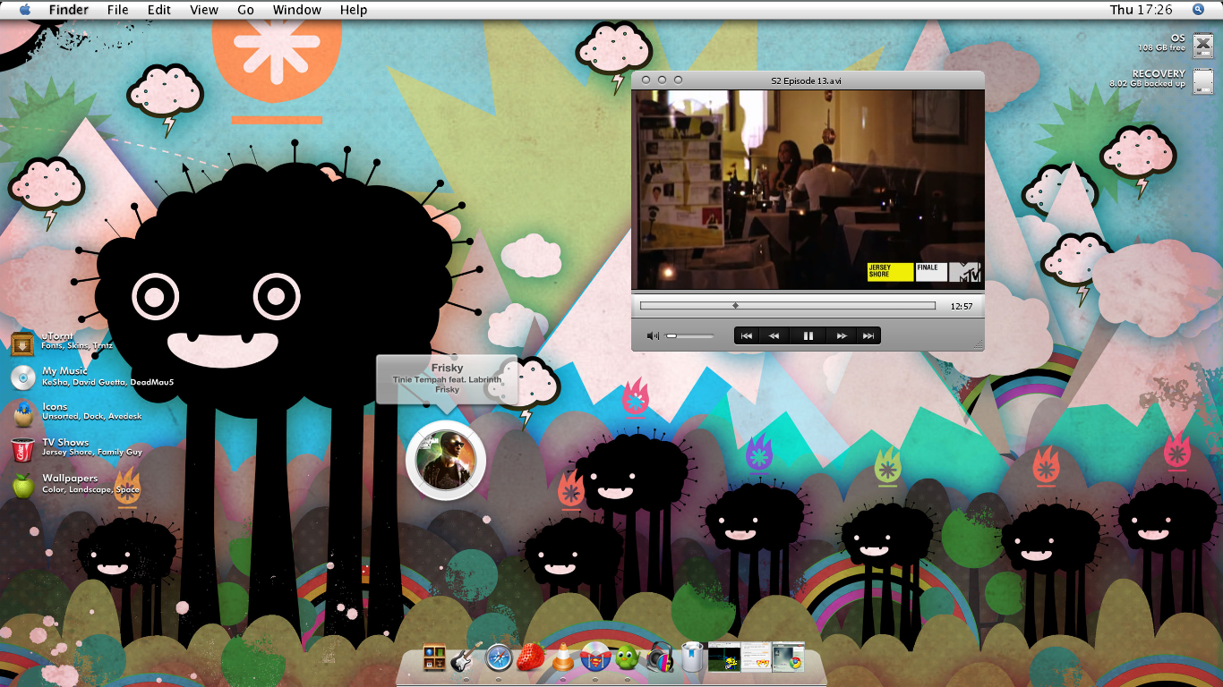Open the File menu
Viewport: 1223px width, 687px height.
coord(117,9)
